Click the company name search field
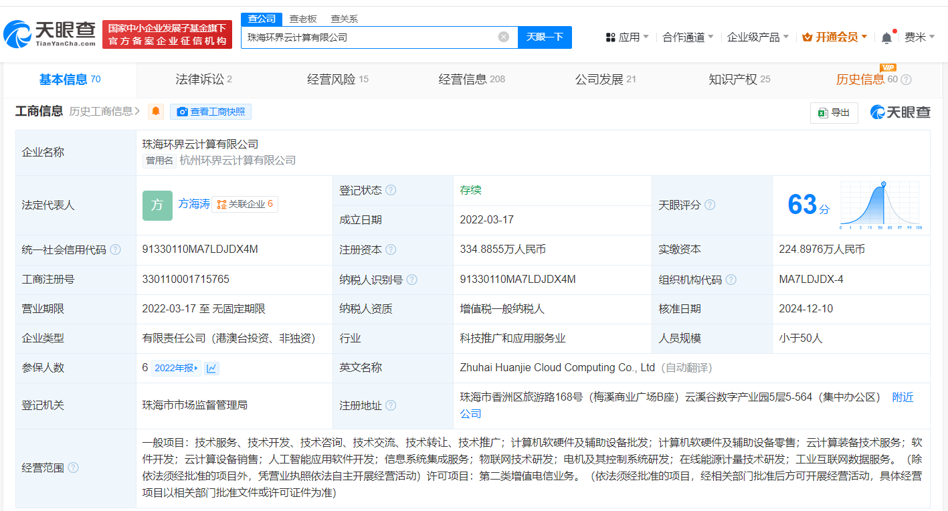 (x=368, y=37)
